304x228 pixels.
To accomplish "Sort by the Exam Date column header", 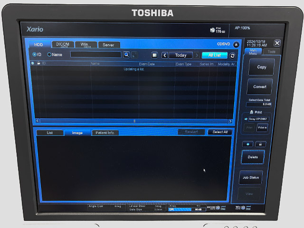I will 157,64.
